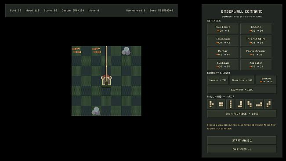Click the Wood 115 counter
This screenshot has width=286, height=161.
[x=33, y=11]
